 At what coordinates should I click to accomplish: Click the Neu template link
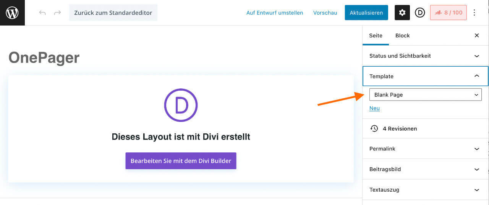tap(374, 108)
